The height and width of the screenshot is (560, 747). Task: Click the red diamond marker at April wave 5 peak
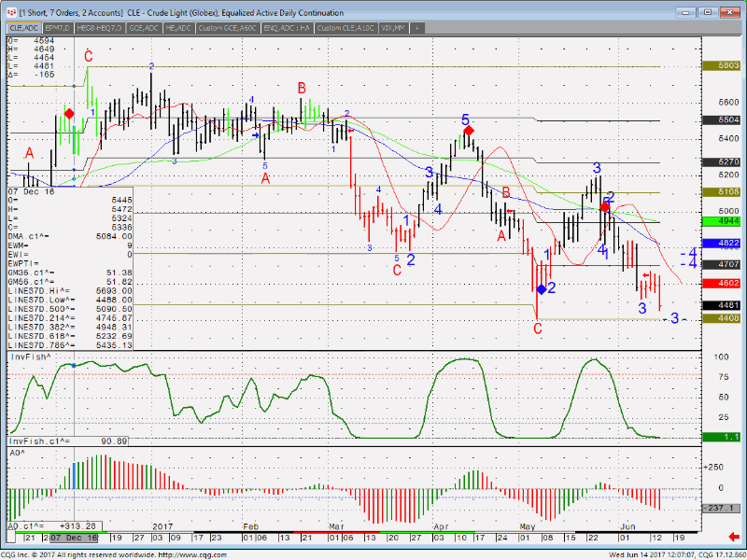[469, 131]
